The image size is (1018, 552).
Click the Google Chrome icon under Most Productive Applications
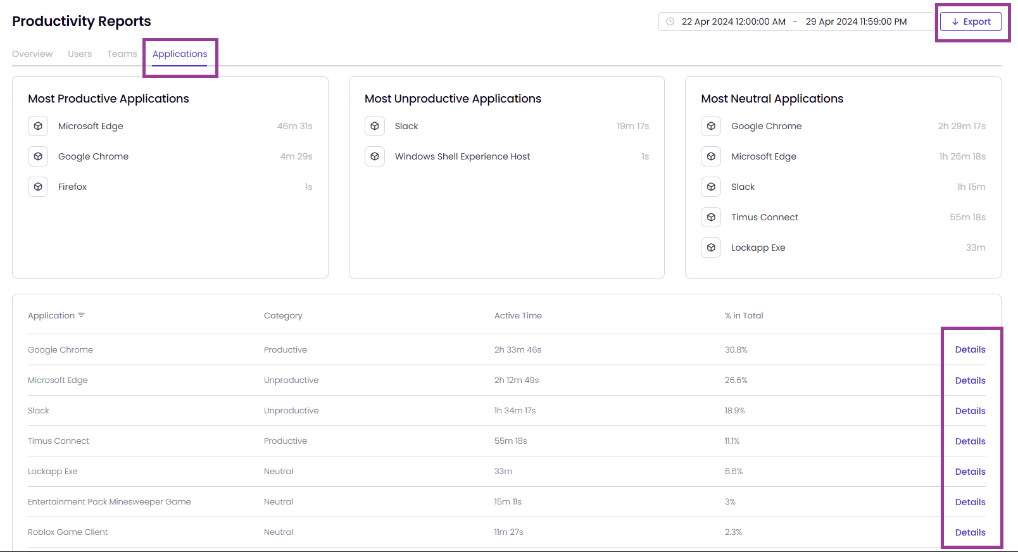pyautogui.click(x=38, y=156)
